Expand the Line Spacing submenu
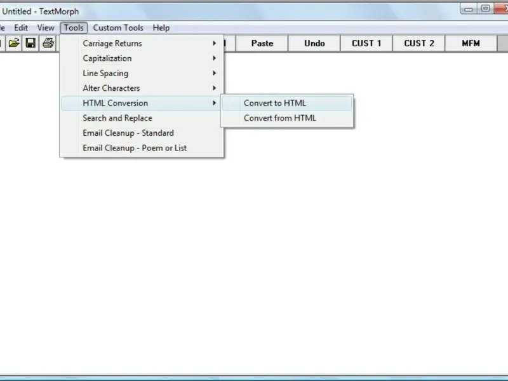 141,73
